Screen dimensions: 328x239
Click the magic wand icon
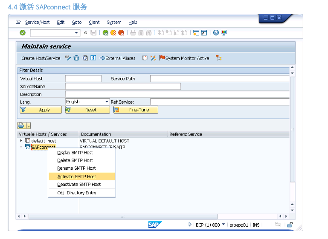tap(153, 58)
